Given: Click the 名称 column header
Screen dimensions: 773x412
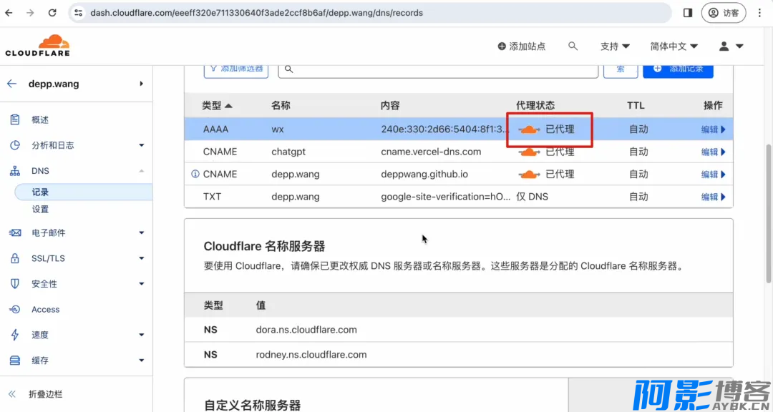Looking at the screenshot, I should pos(281,105).
